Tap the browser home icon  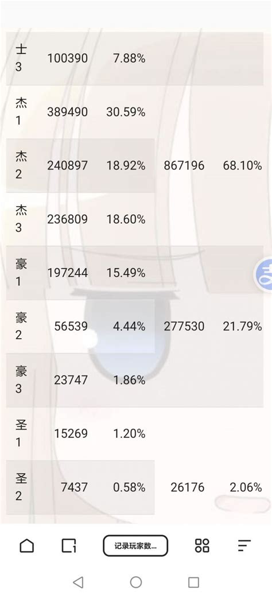[x=26, y=545]
